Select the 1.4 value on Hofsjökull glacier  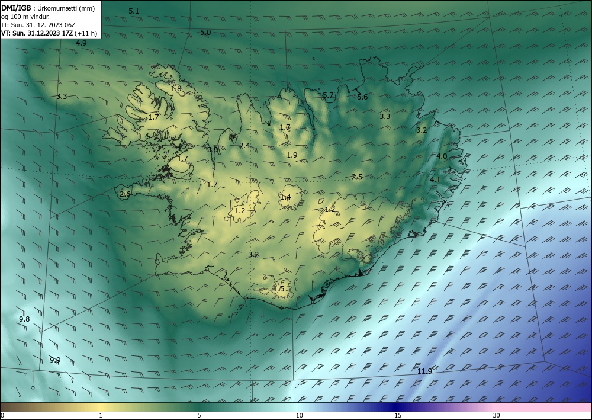[285, 197]
